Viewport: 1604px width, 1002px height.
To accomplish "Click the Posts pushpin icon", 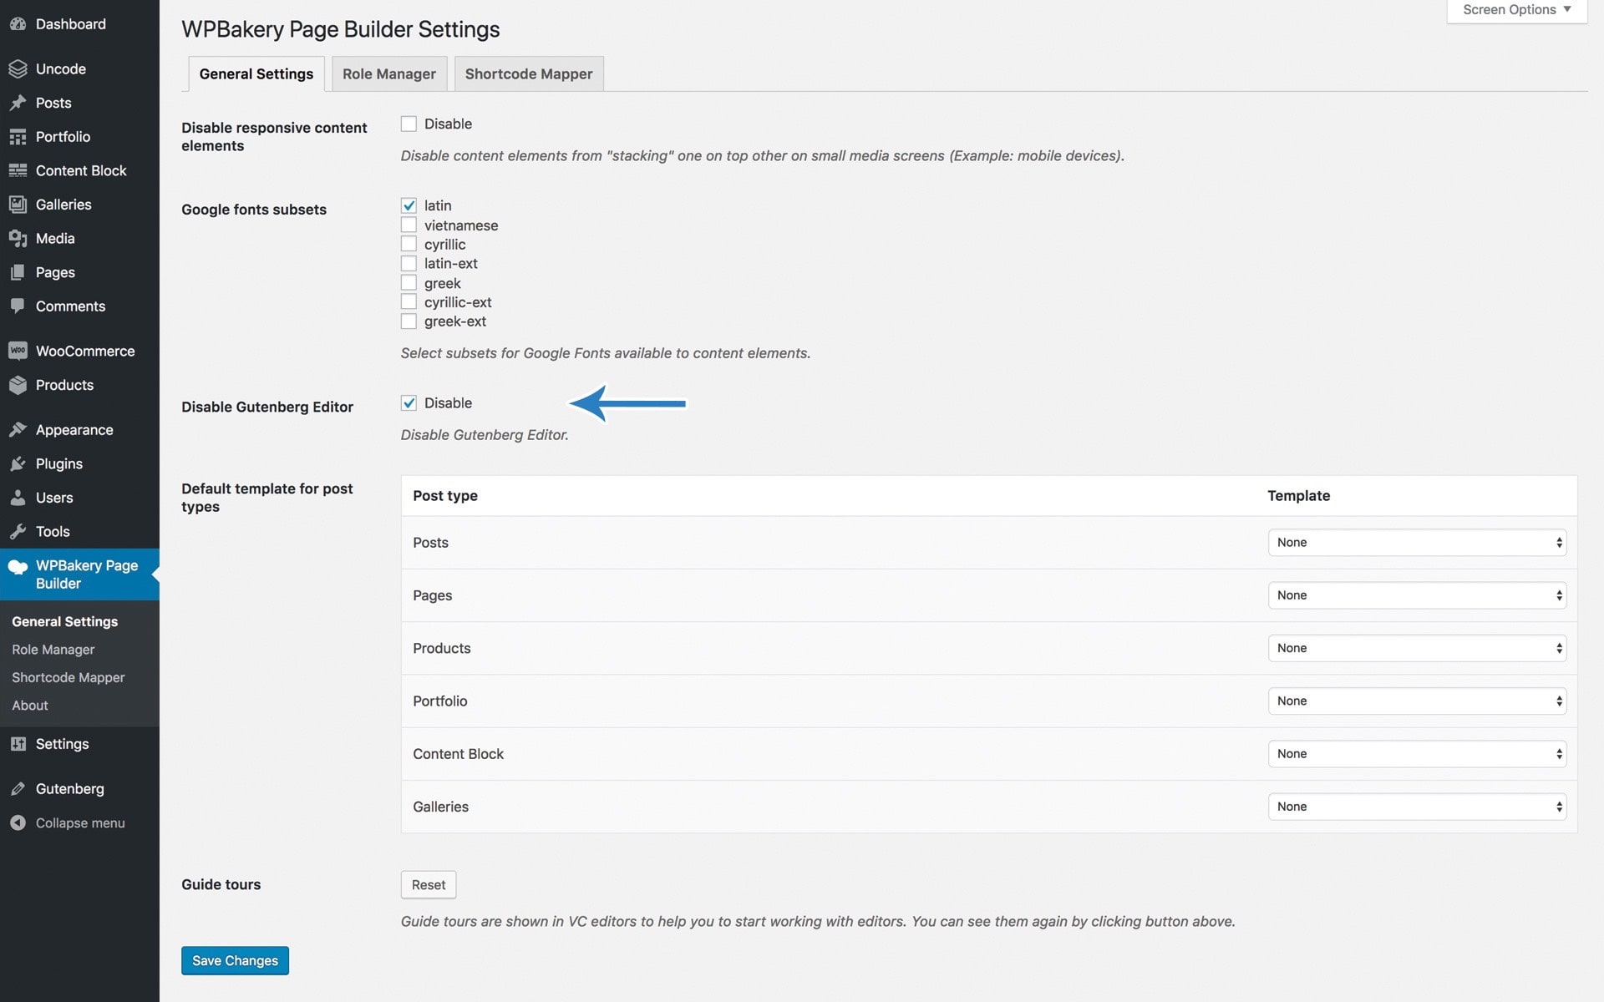I will (x=18, y=103).
